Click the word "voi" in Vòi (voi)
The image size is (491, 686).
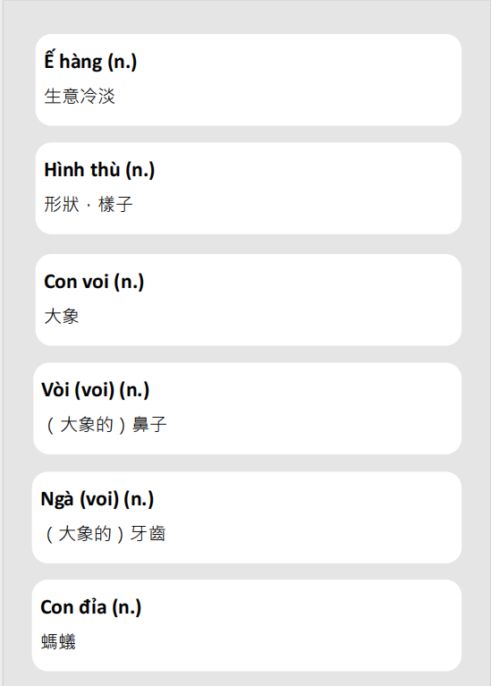pyautogui.click(x=95, y=390)
